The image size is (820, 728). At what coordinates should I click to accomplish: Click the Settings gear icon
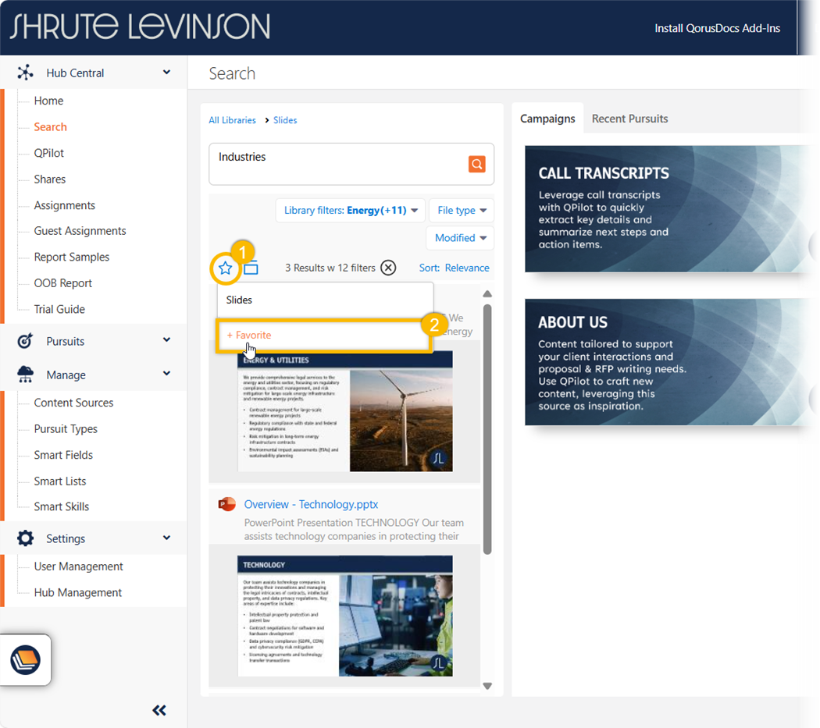tap(25, 538)
